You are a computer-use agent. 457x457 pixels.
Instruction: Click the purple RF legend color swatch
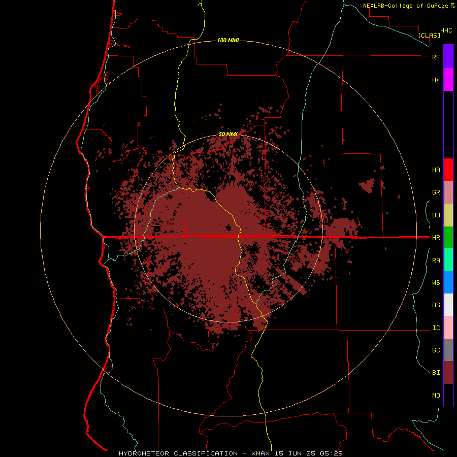tap(448, 56)
